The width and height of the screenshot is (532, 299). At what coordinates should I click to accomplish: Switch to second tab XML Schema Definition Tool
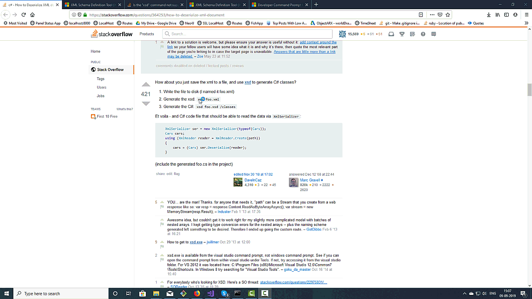click(93, 5)
